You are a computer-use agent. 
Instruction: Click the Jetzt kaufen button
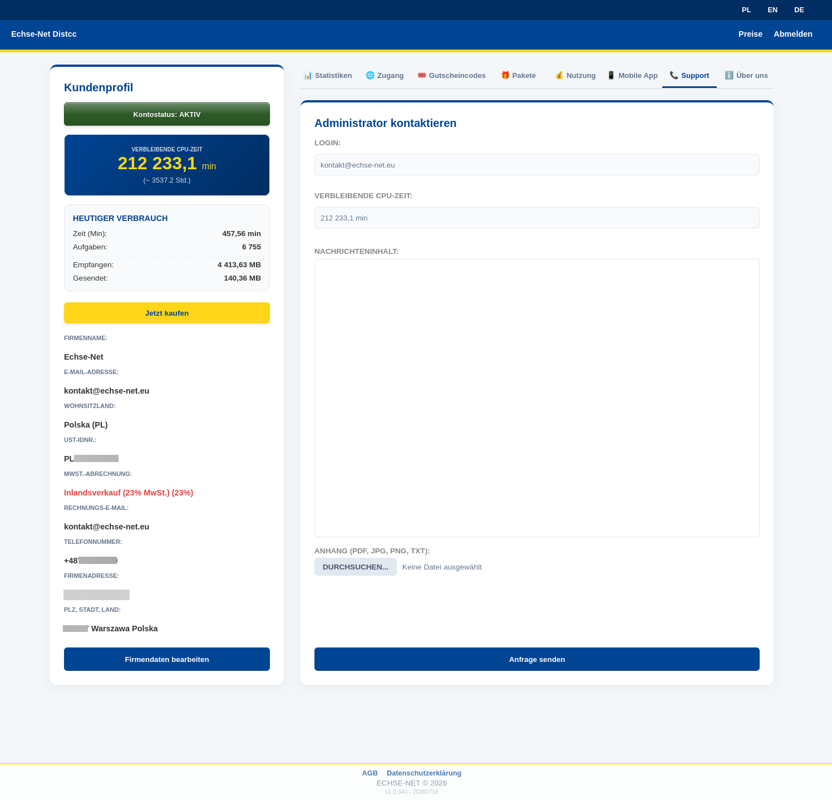[167, 313]
